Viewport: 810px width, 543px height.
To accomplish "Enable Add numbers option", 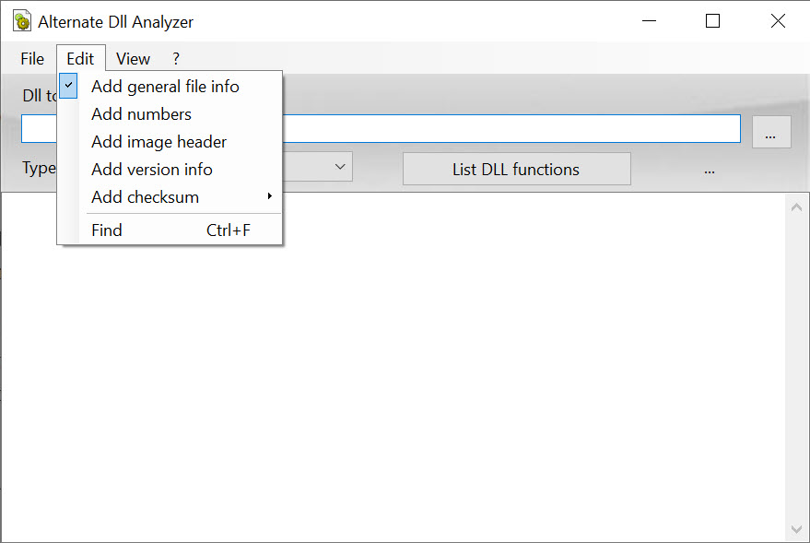I will click(170, 113).
